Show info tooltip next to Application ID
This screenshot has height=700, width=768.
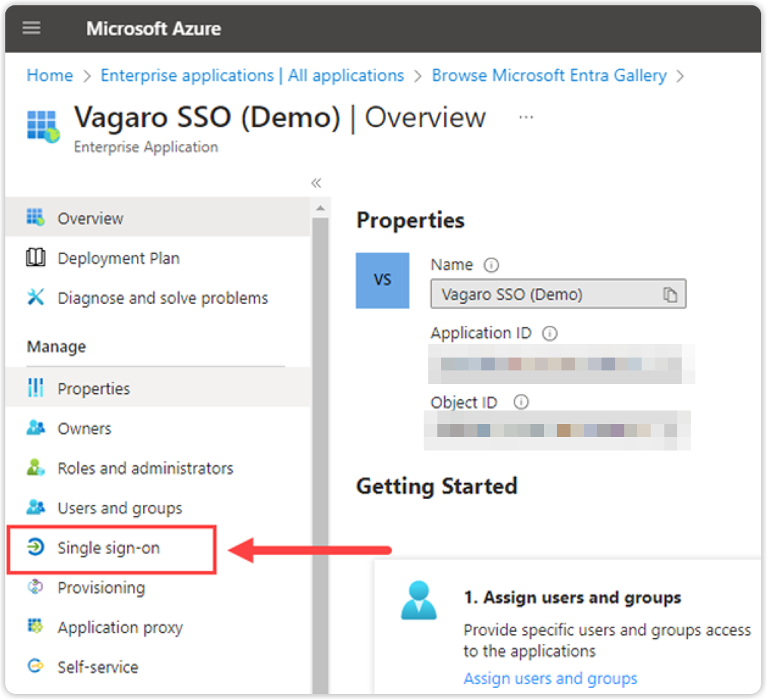click(549, 333)
